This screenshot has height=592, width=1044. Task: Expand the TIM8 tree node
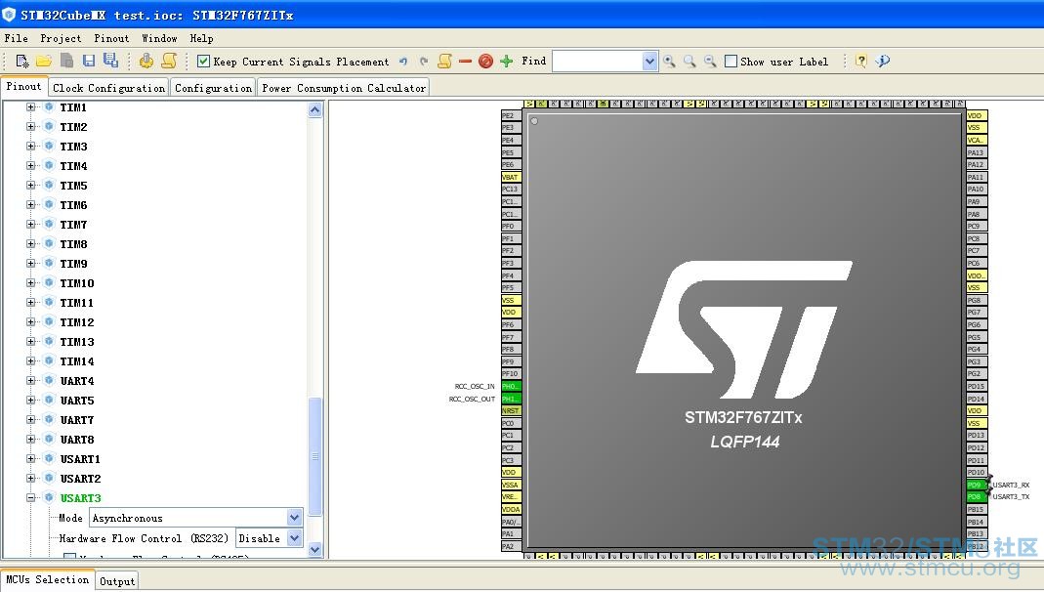(30, 243)
